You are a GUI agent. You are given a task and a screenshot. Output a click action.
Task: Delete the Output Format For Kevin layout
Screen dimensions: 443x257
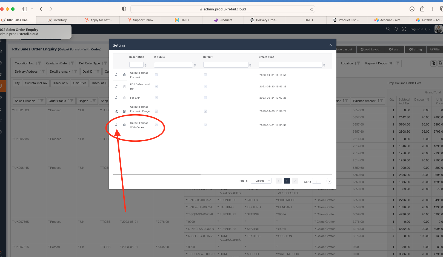click(x=124, y=75)
